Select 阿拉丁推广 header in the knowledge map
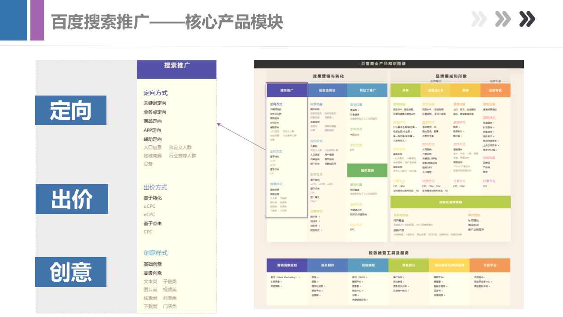 (367, 90)
